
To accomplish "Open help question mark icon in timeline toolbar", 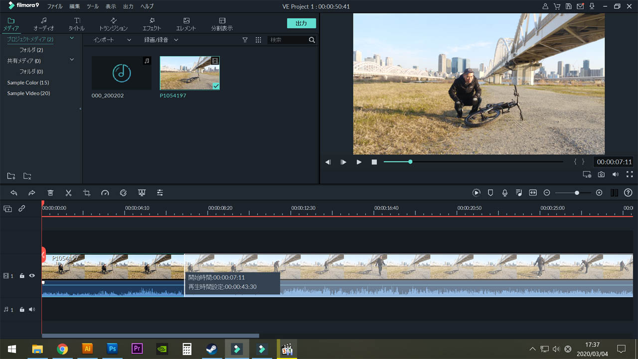I will point(628,192).
